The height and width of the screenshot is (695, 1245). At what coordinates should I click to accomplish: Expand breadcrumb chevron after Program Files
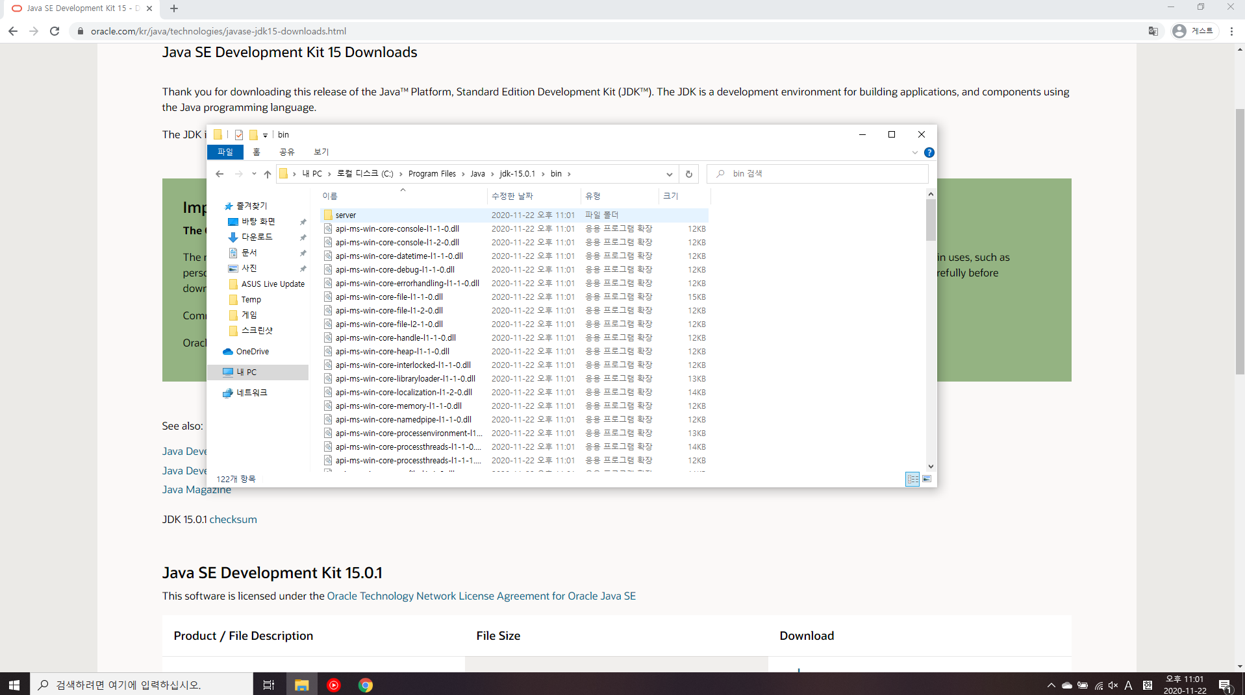[x=464, y=174]
